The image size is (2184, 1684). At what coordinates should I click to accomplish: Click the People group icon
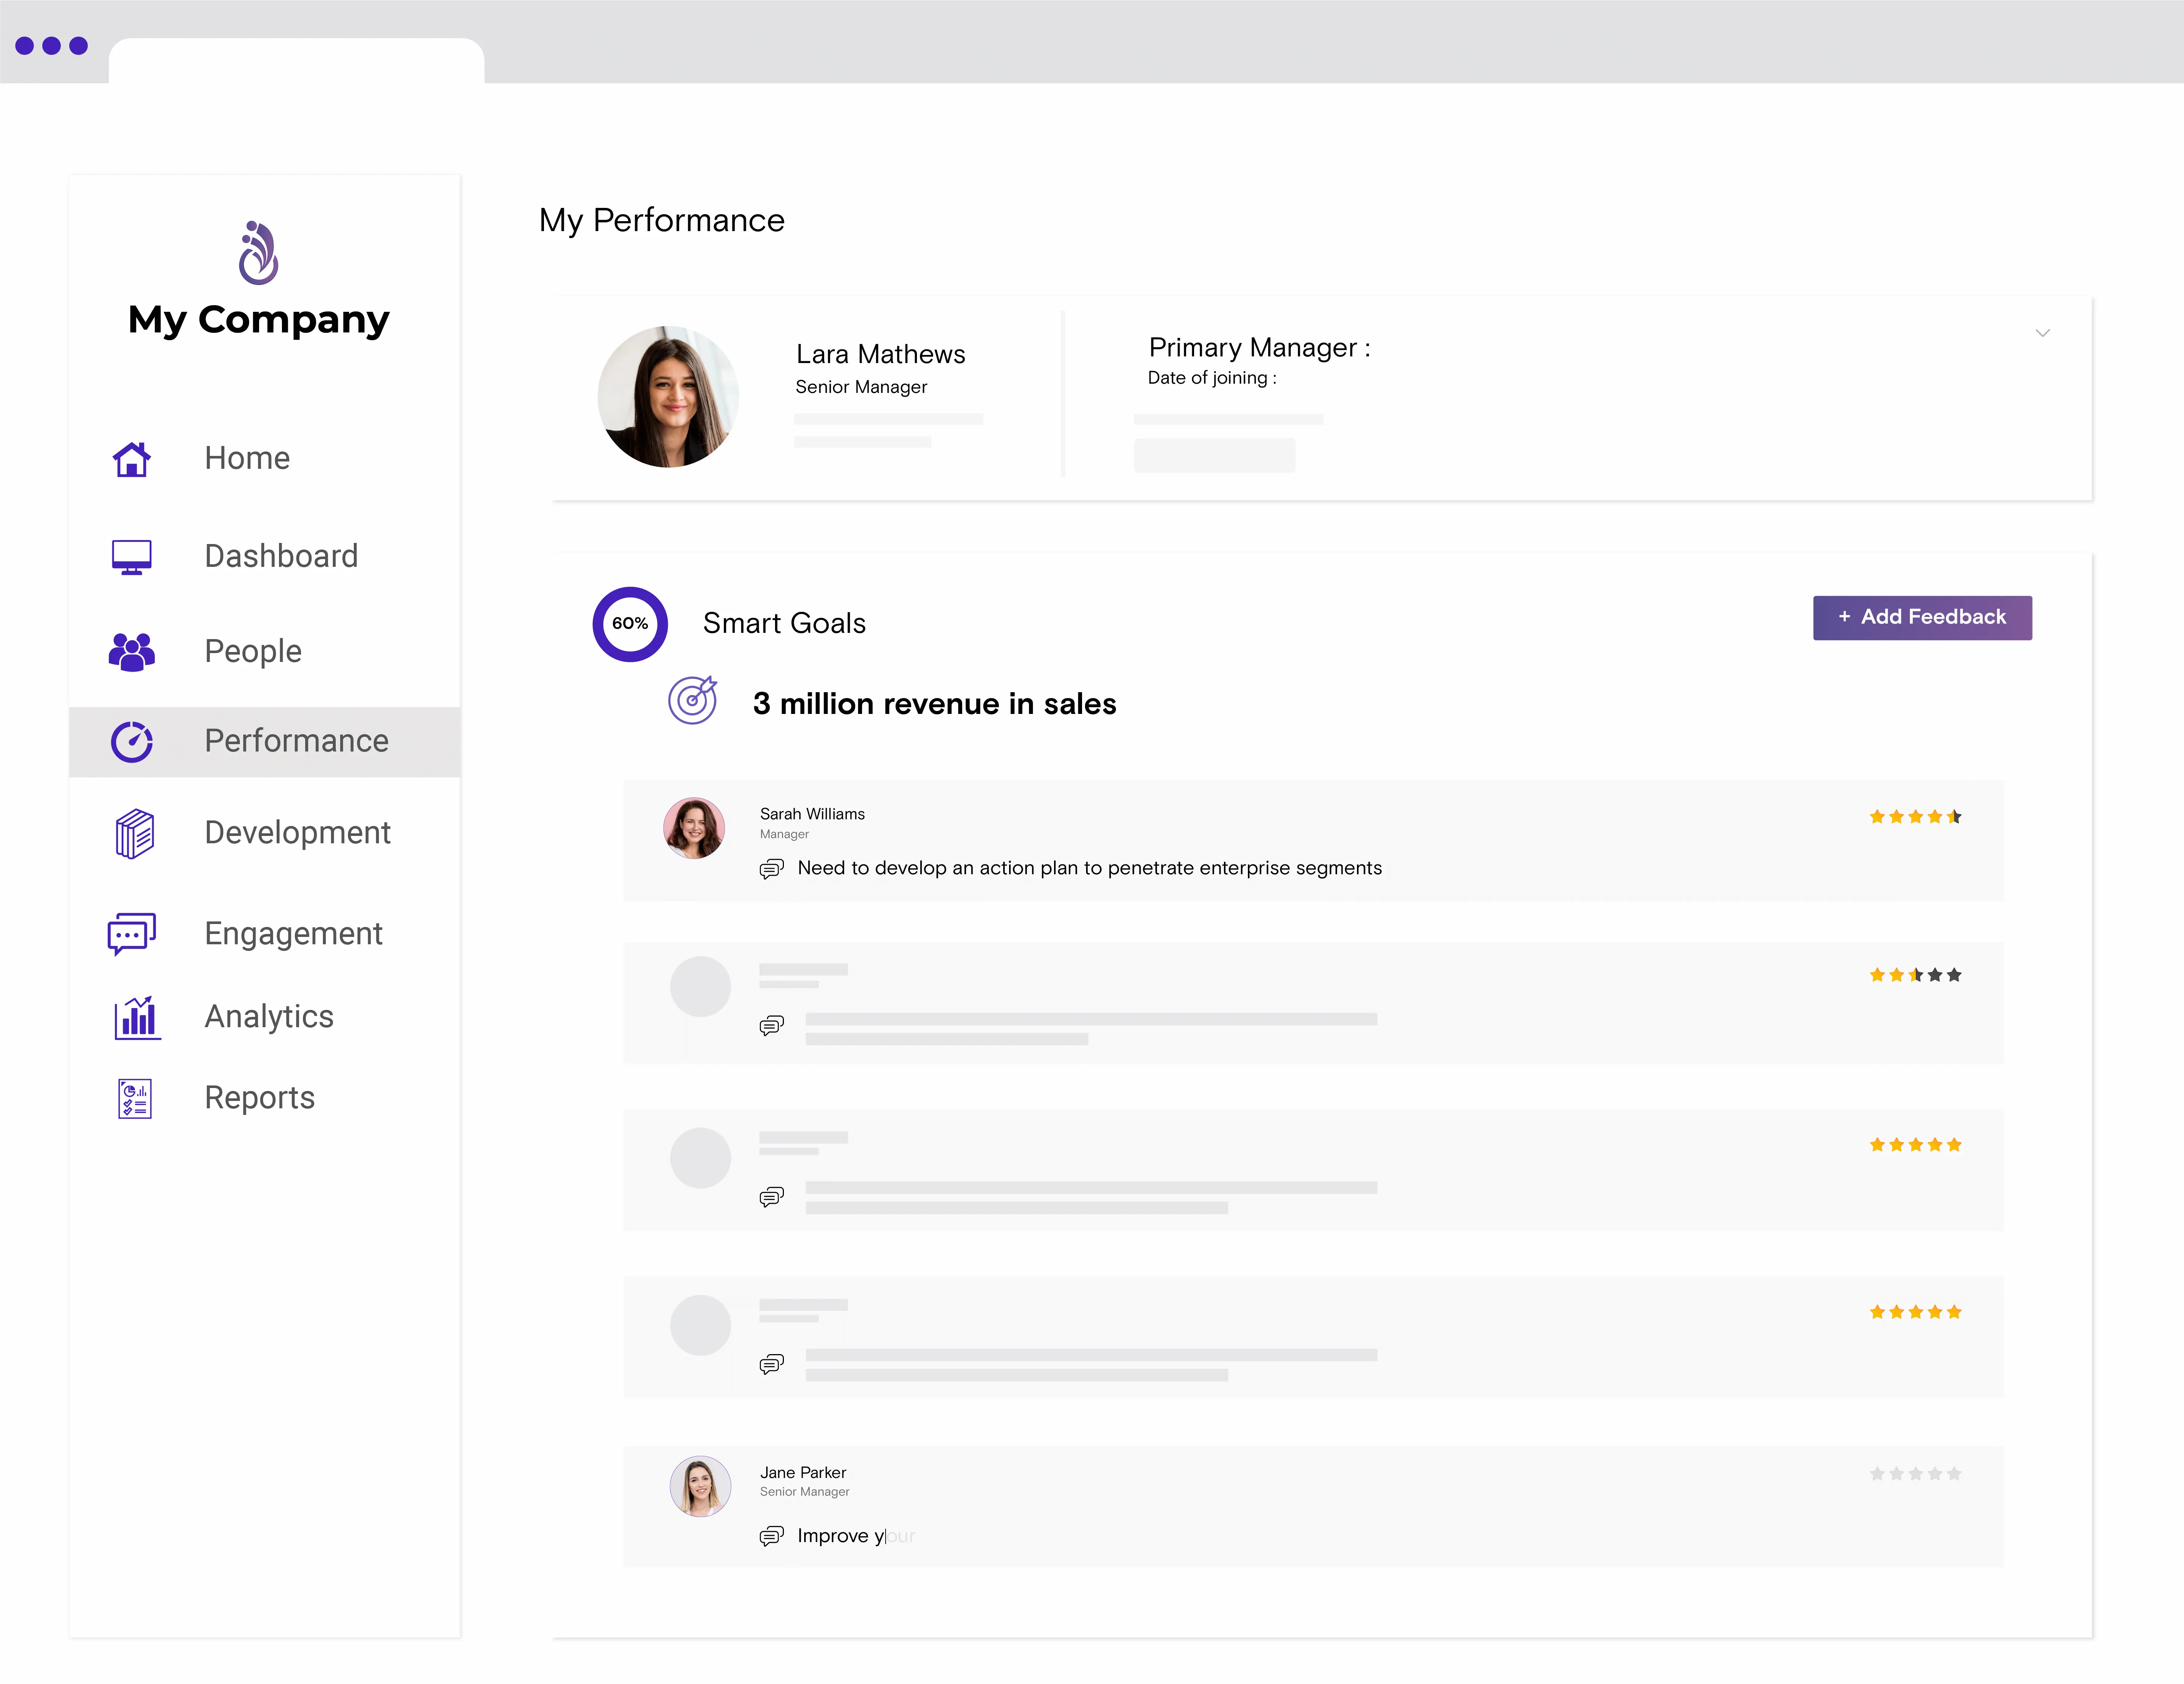click(x=132, y=652)
